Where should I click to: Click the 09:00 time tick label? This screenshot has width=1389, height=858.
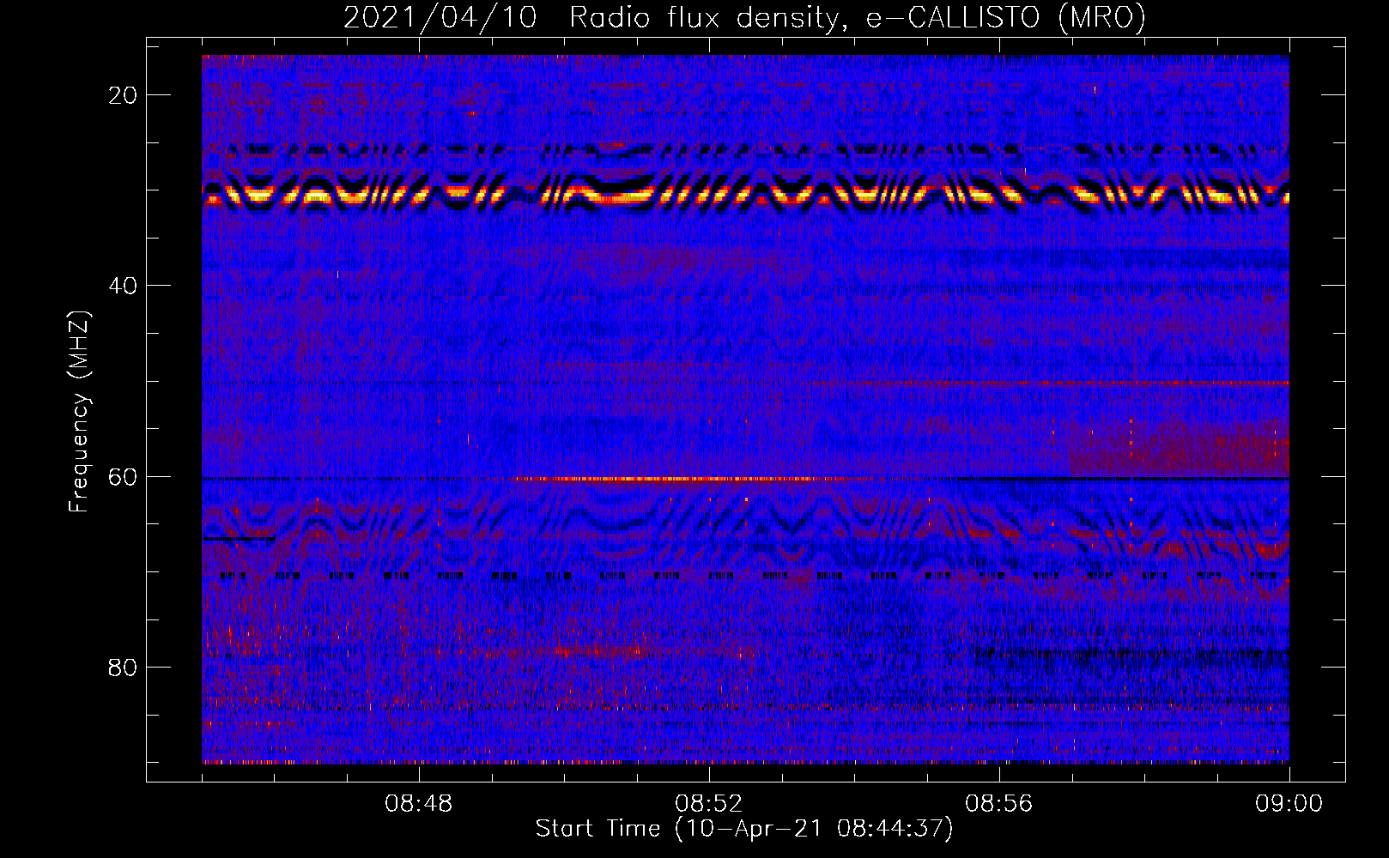(x=1289, y=804)
